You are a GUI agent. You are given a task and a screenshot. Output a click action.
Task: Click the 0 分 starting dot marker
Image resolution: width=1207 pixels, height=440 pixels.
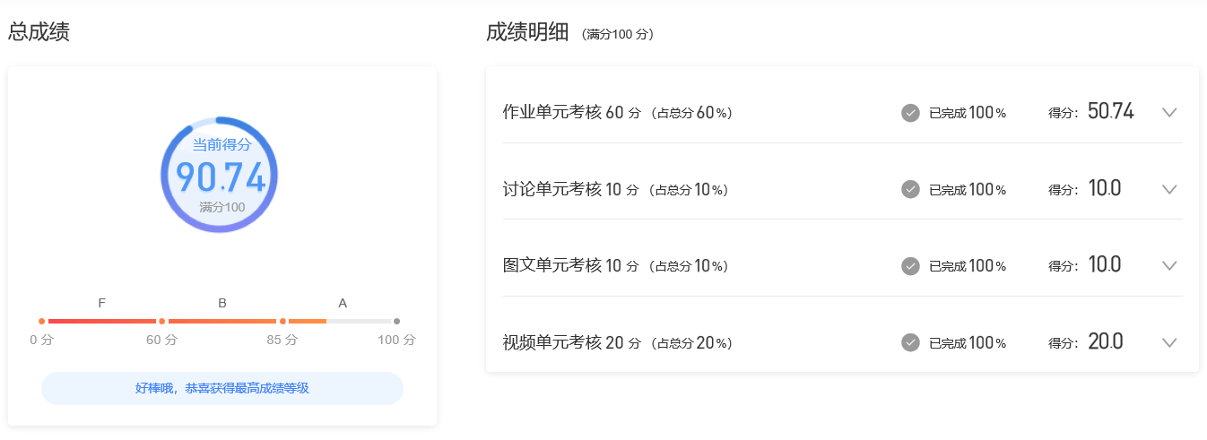pos(41,321)
